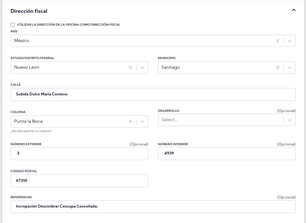Open the País dropdown arrow
Image resolution: width=306 pixels, height=223 pixels.
290,41
